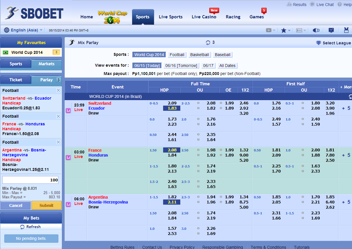The image size is (352, 249).
Task: Open the World Cup 2014 banner tab
Action: pos(112,17)
